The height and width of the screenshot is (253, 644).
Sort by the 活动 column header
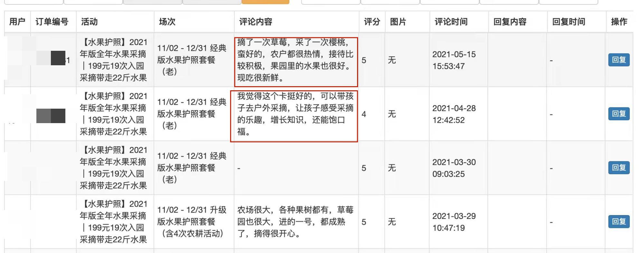click(x=90, y=22)
